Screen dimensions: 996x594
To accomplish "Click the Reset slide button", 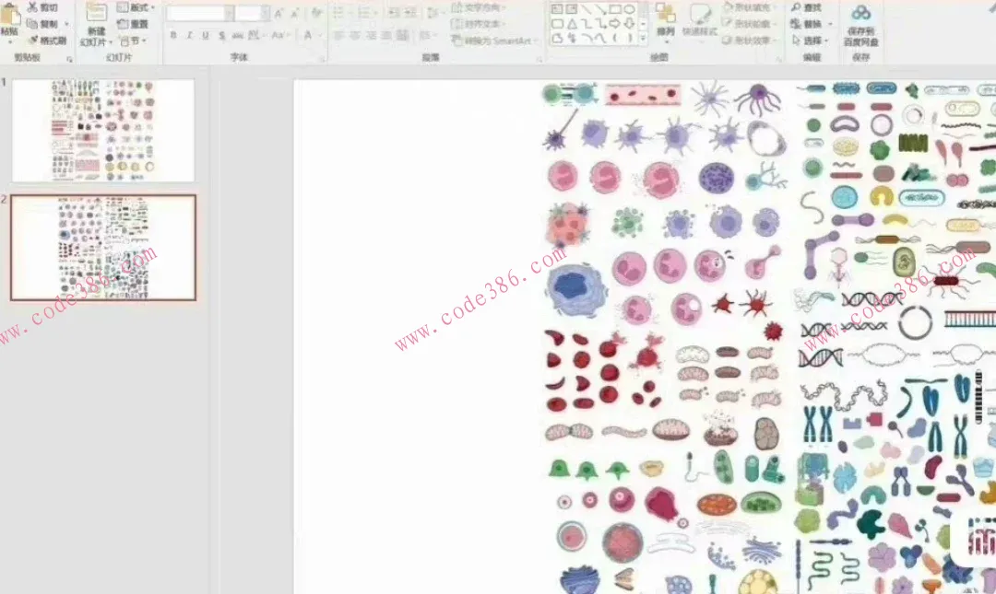I will [134, 24].
